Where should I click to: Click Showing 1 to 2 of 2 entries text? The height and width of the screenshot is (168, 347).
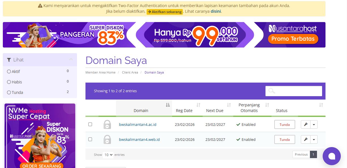[115, 91]
